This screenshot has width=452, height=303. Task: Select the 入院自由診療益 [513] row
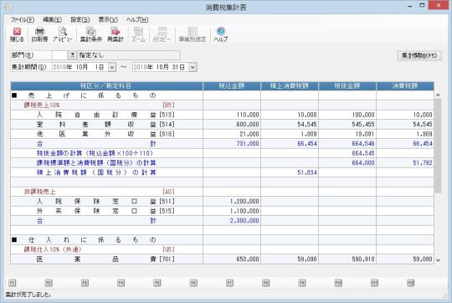[x=222, y=115]
